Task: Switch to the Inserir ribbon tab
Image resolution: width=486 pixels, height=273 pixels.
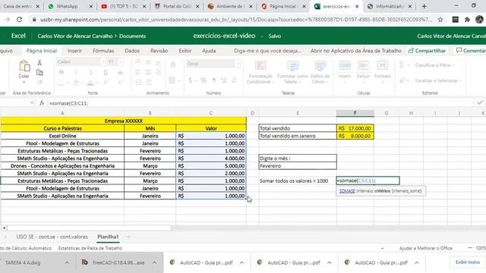Action: 74,51
